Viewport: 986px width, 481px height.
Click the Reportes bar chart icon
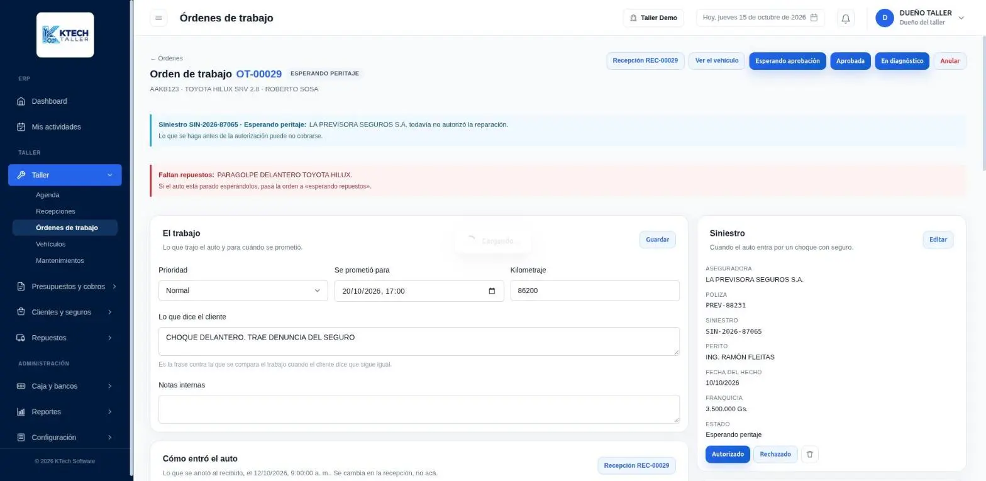tap(21, 412)
